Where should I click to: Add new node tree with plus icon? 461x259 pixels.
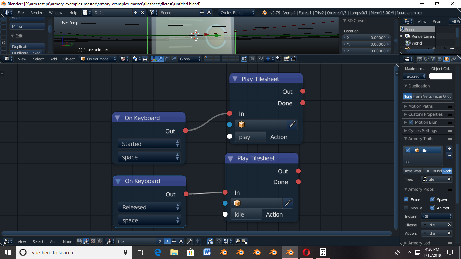(174, 241)
